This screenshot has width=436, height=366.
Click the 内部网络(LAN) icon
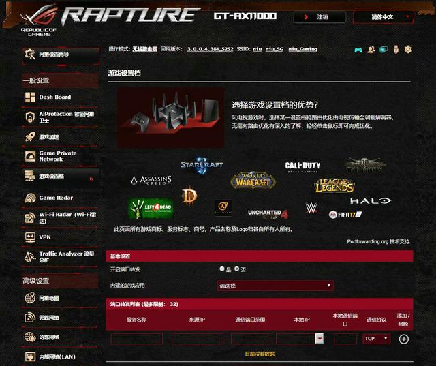click(30, 356)
